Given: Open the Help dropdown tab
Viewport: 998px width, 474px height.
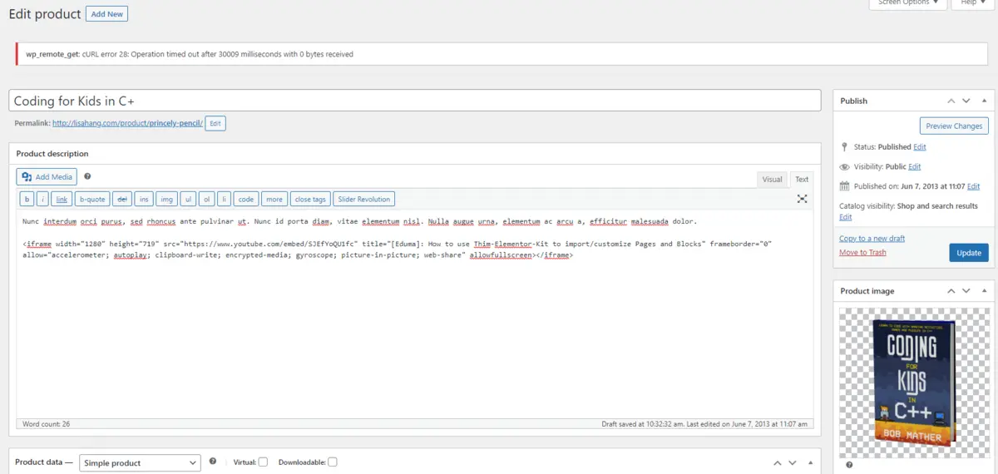Looking at the screenshot, I should [x=972, y=3].
